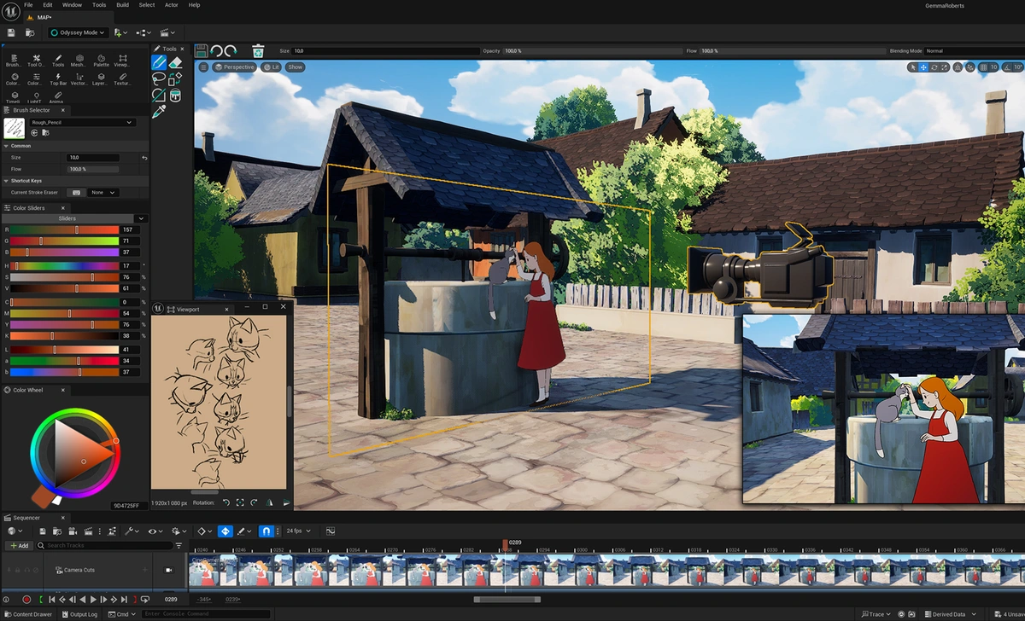Open the Mesh panel icon
The image size is (1025, 621).
coord(78,60)
